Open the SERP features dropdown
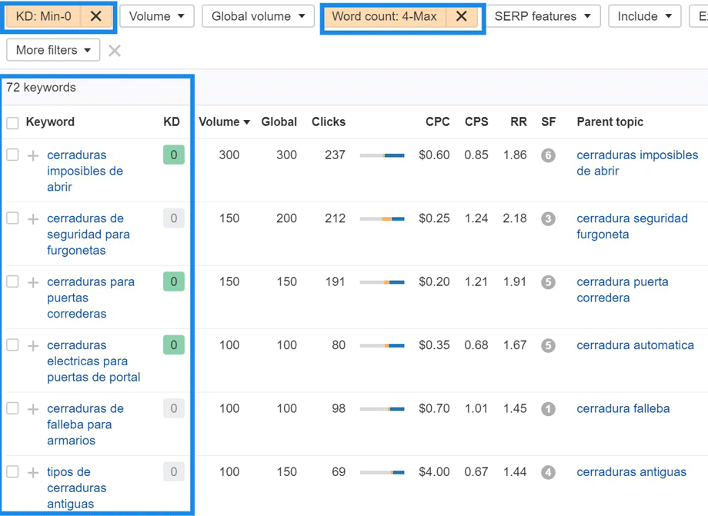Viewport: 708px width, 516px height. pos(543,16)
